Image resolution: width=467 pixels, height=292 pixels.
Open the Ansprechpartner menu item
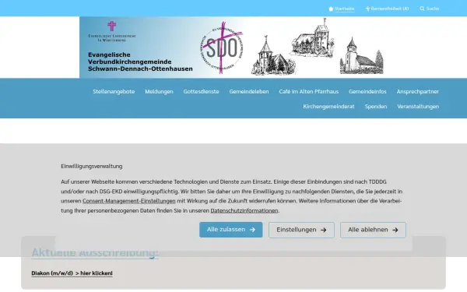(x=417, y=91)
